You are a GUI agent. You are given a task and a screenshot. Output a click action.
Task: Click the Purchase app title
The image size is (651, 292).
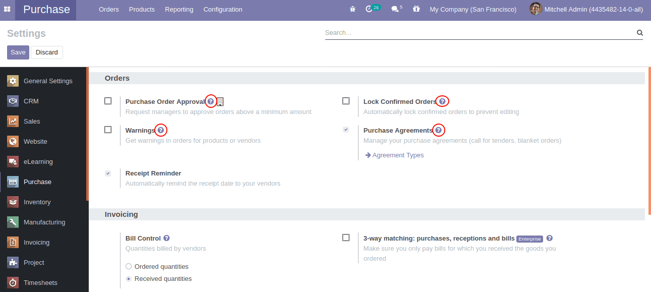46,9
